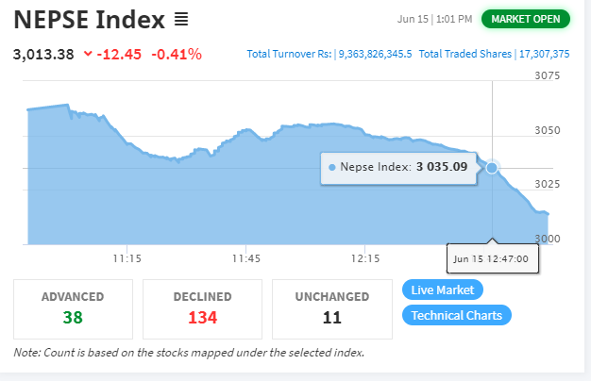Viewport: 591px width, 381px height.
Task: Click the red down-arrow change indicator
Action: 88,54
